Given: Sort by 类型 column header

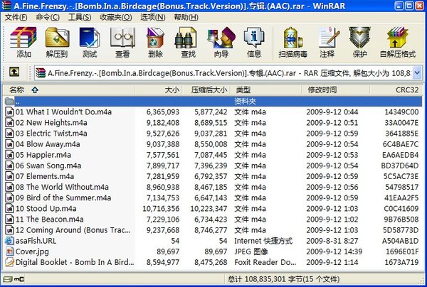Looking at the screenshot, I should pyautogui.click(x=265, y=90).
